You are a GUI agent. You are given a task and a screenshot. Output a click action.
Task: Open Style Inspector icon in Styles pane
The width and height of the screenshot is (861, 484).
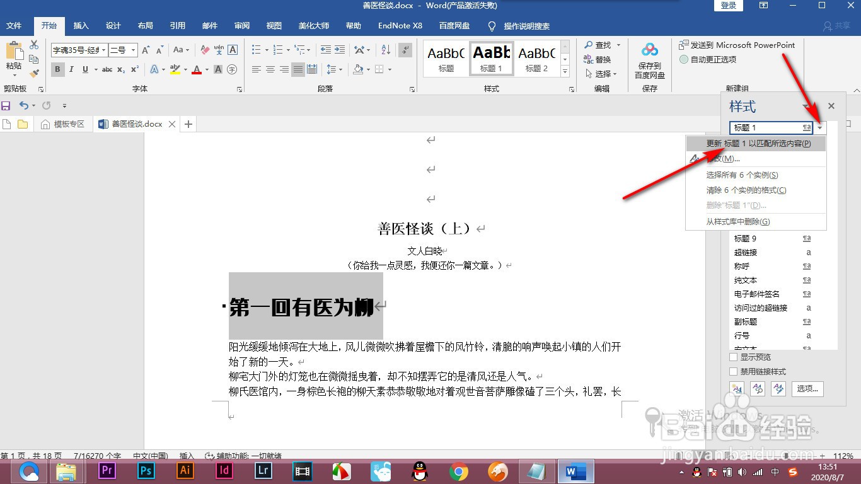[x=757, y=388]
